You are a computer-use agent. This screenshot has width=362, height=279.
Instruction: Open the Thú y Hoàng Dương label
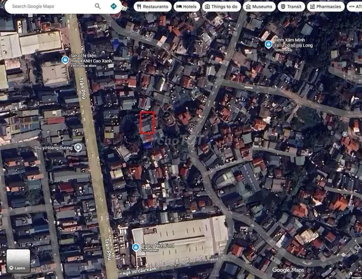point(53,148)
